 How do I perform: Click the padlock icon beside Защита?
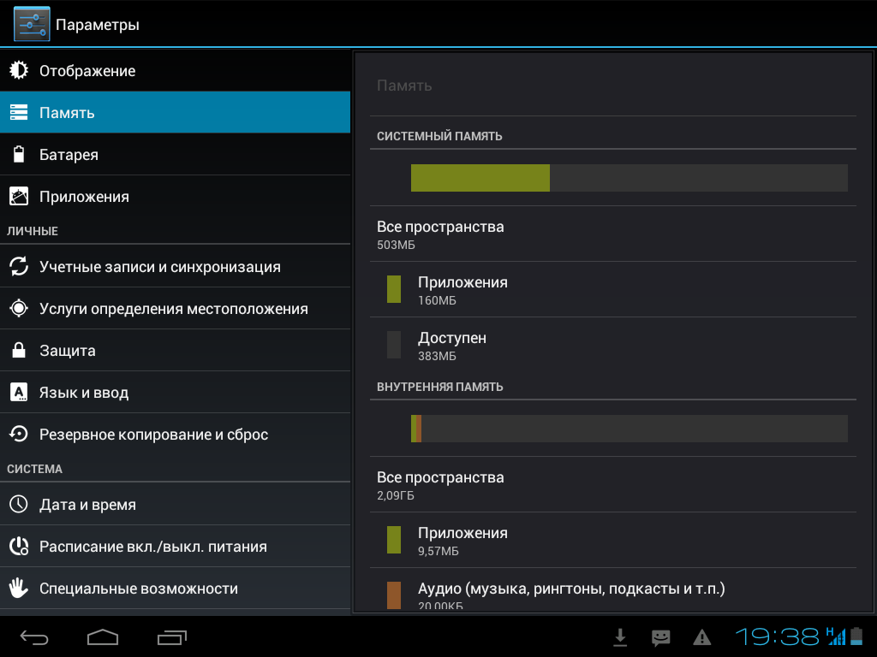(19, 350)
